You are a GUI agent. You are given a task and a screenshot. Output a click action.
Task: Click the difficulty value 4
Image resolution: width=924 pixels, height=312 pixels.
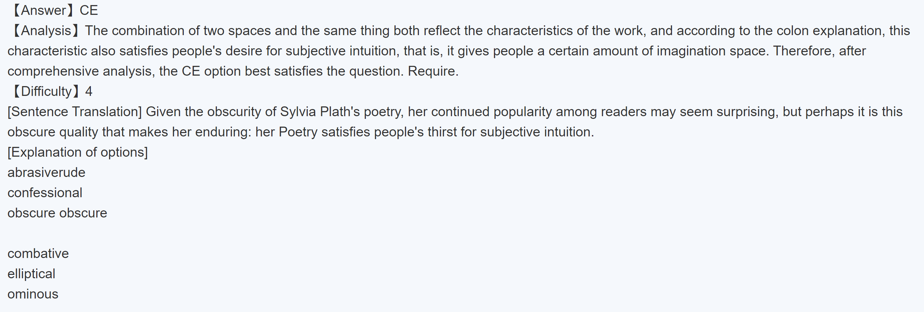(x=89, y=92)
